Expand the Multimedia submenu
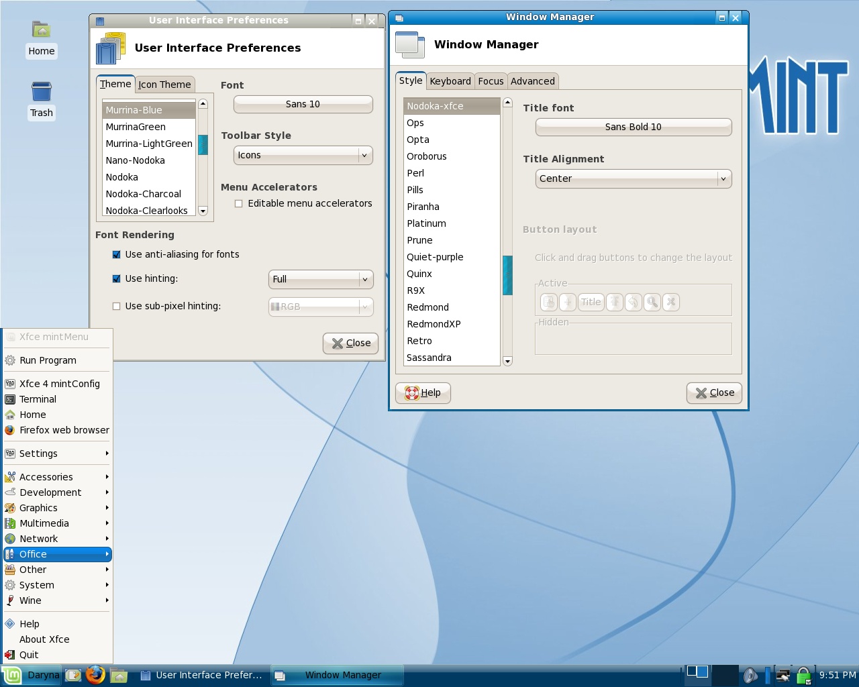 pos(57,523)
